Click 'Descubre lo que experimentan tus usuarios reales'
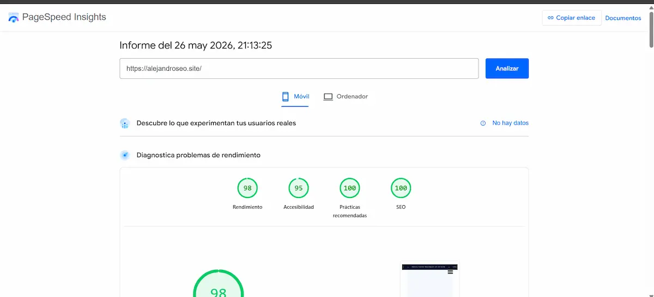Screen dimensions: 654x297 coord(216,123)
